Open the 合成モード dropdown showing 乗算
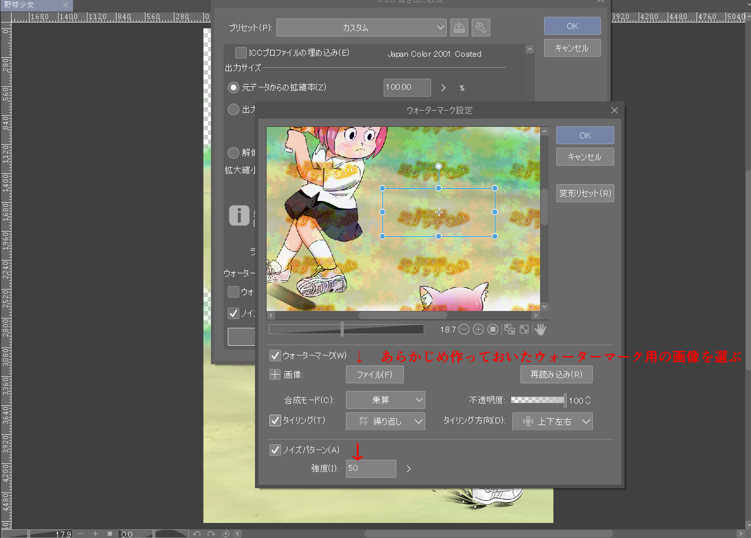 (x=385, y=400)
